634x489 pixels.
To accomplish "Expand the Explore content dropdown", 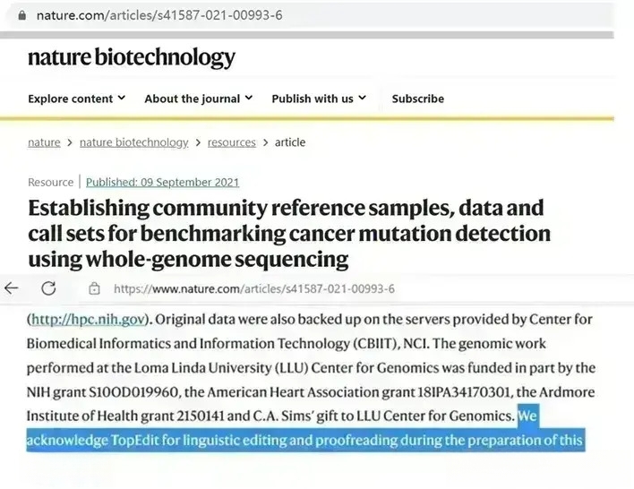I will [76, 99].
